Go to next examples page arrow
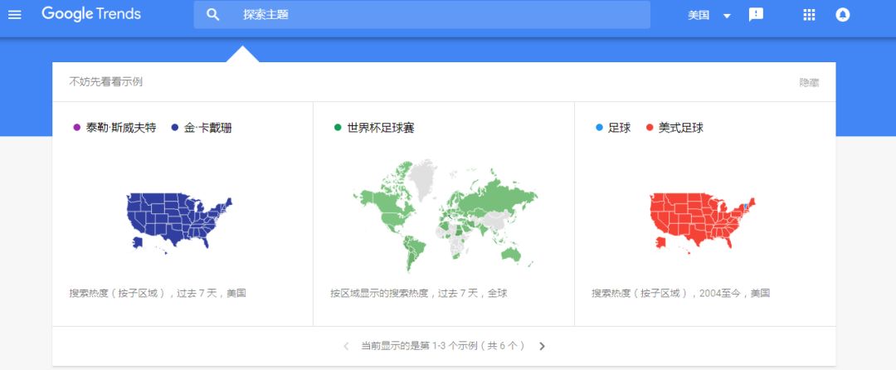896x370 pixels. pos(542,346)
